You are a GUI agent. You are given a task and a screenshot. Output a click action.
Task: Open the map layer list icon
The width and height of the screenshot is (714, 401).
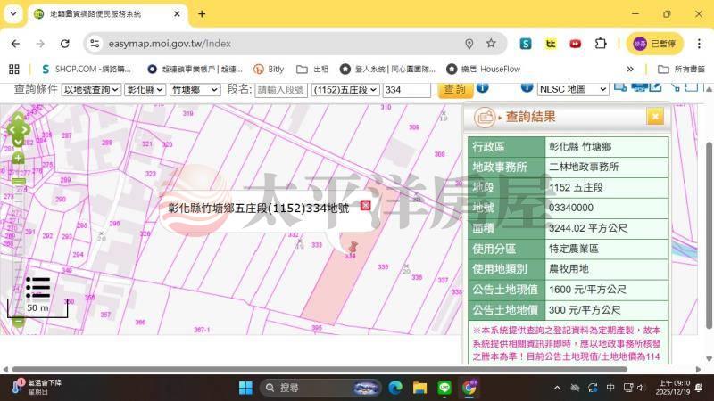(x=37, y=287)
